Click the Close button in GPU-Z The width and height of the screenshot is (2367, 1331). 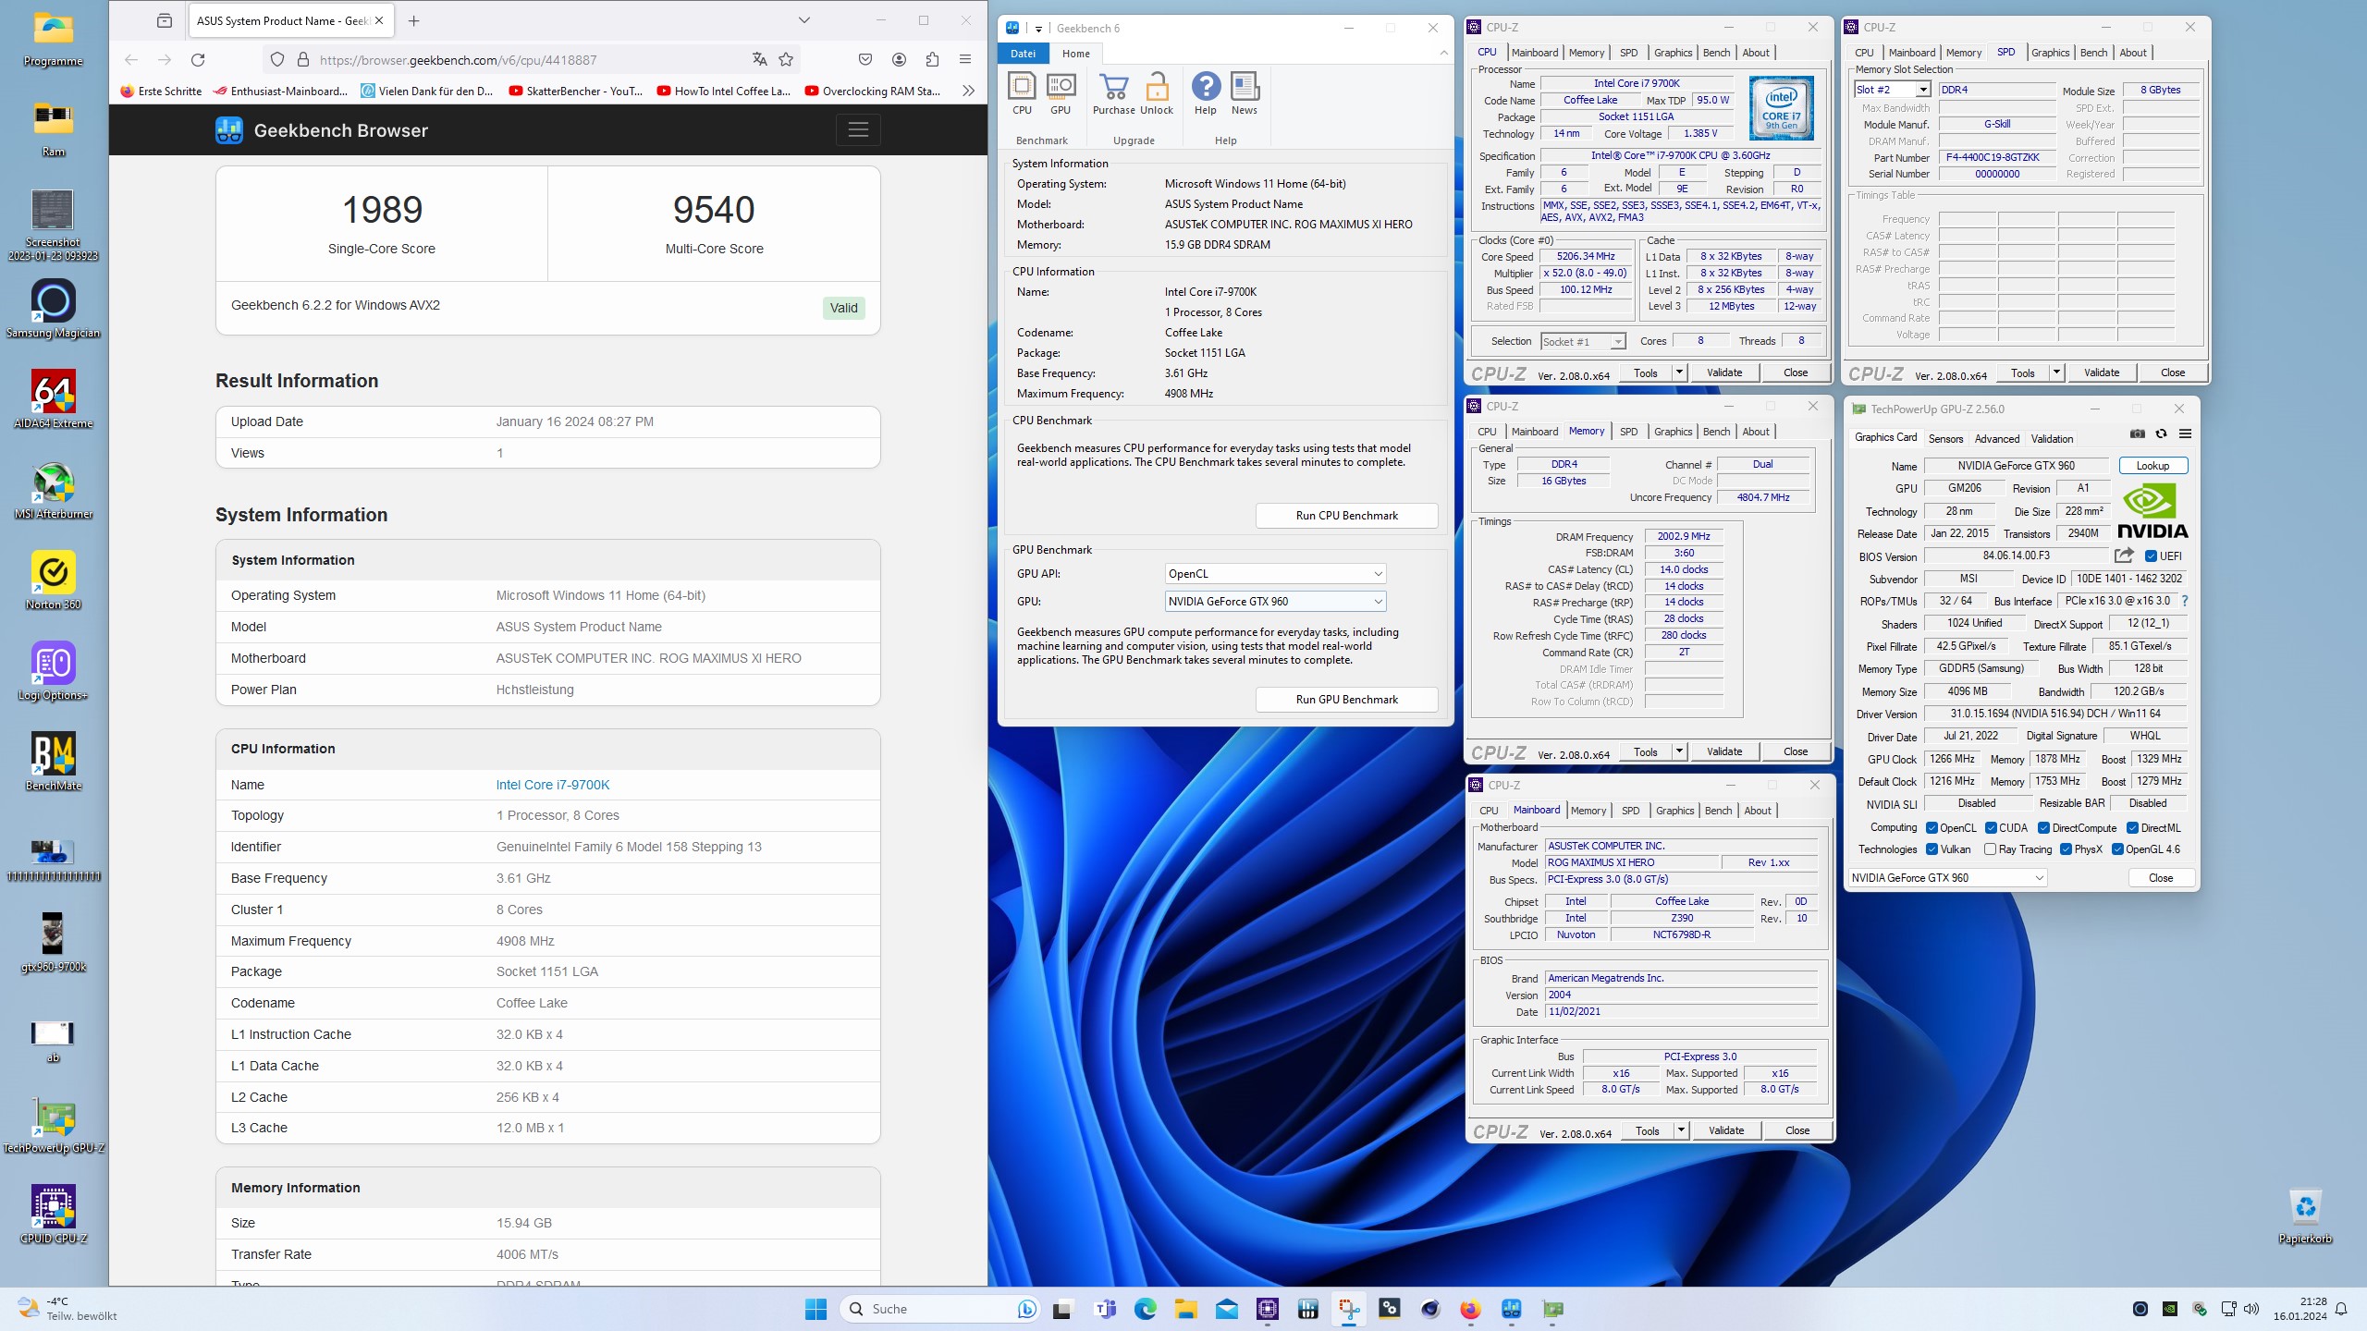click(2161, 878)
